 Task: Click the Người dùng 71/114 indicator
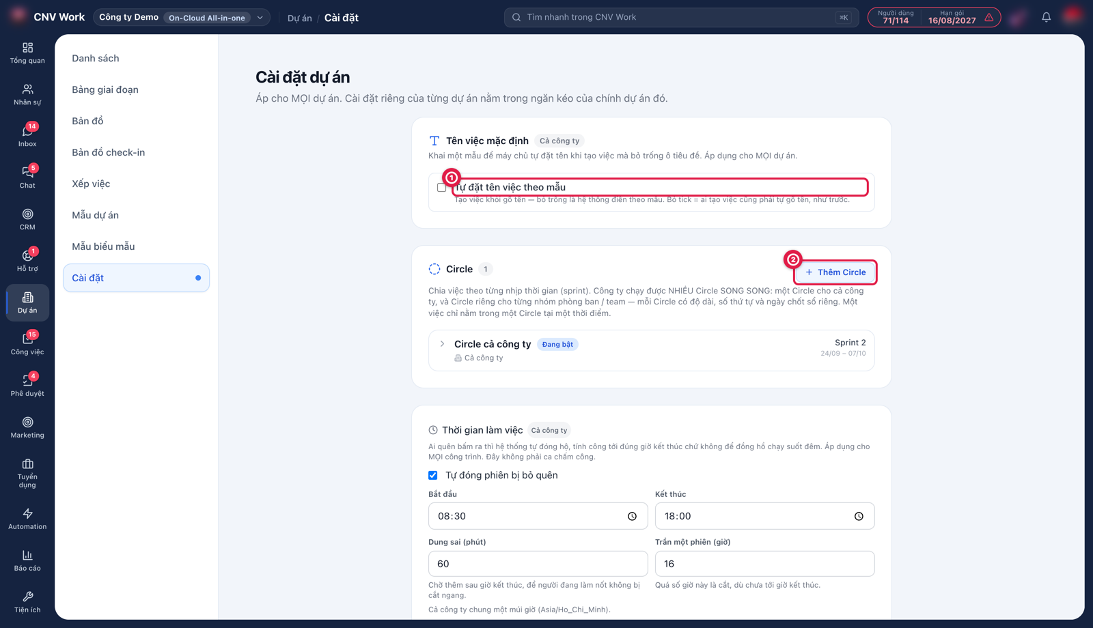point(896,17)
